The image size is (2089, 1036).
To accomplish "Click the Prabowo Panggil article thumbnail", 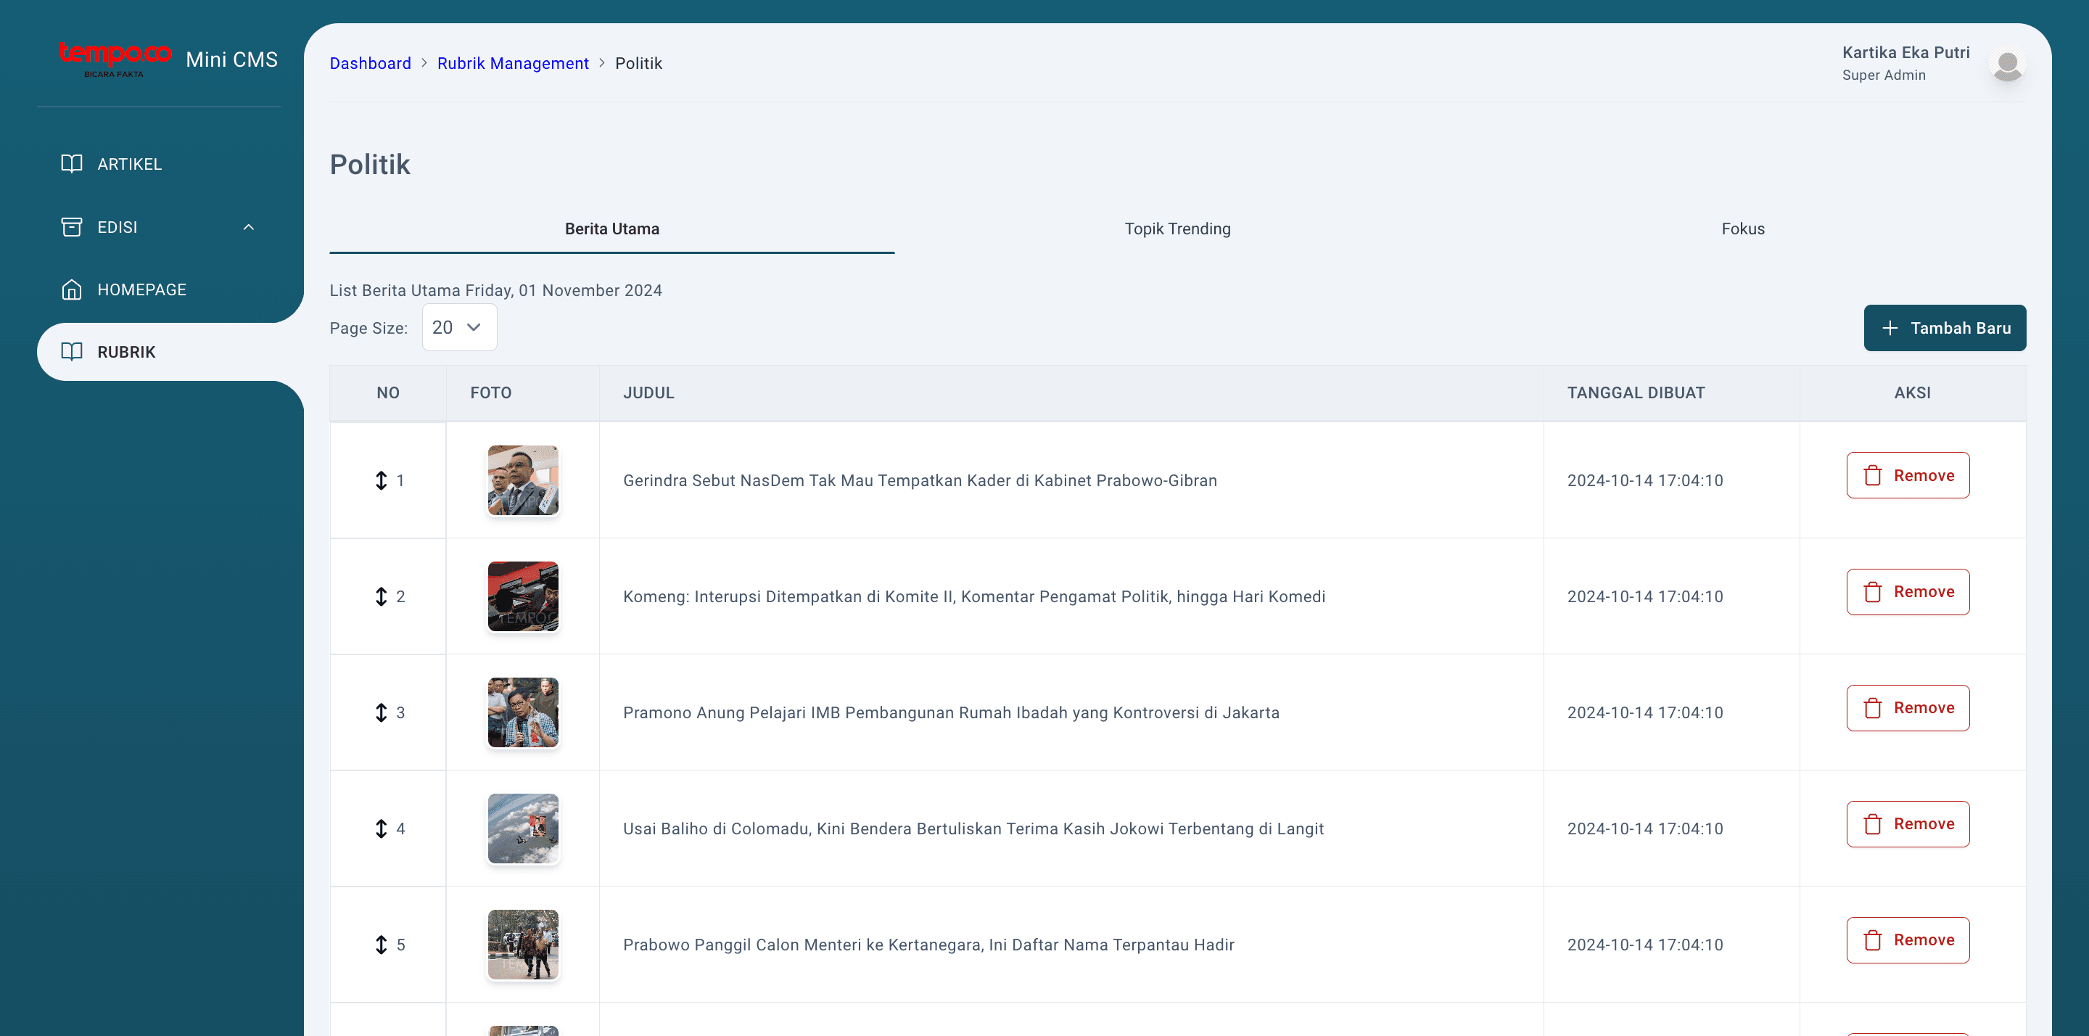I will (523, 945).
